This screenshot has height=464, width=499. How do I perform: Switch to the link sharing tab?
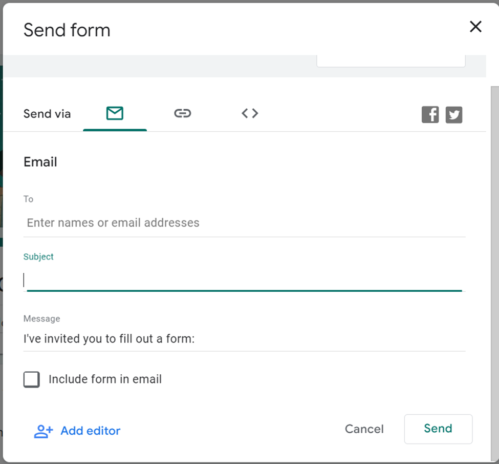[x=182, y=113]
